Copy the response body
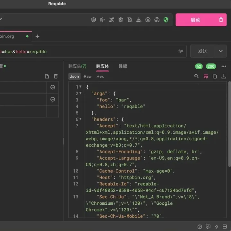Screen dimensions: 231x231 coord(215,76)
